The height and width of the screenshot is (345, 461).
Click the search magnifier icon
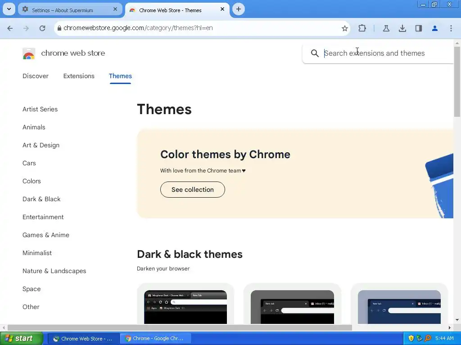click(x=315, y=53)
